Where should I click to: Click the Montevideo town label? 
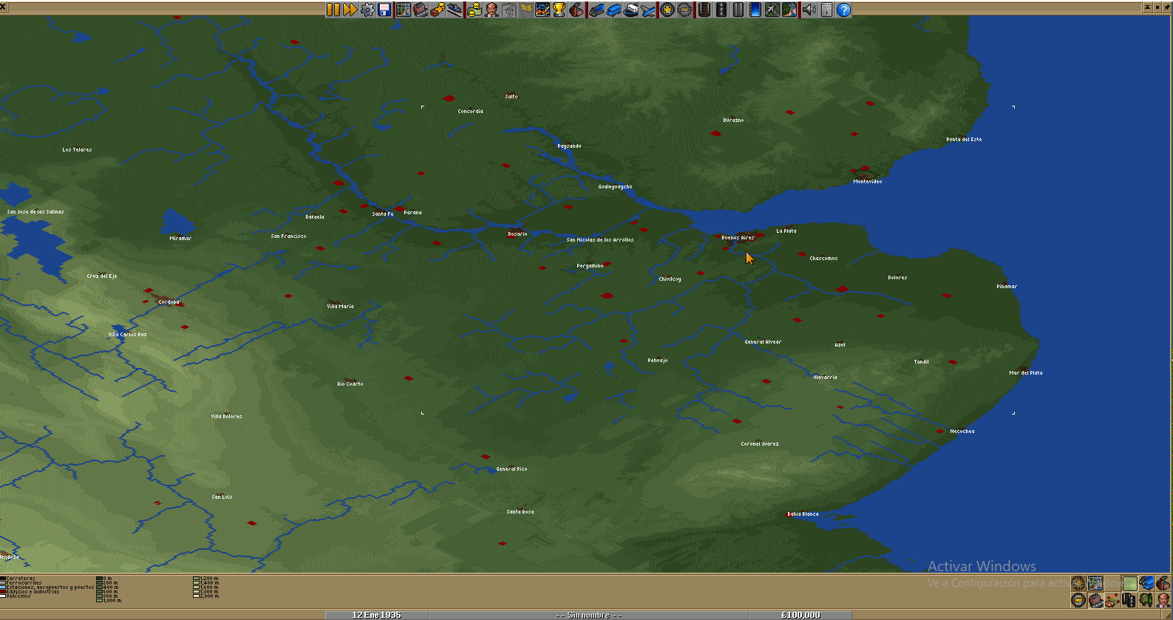coord(868,181)
